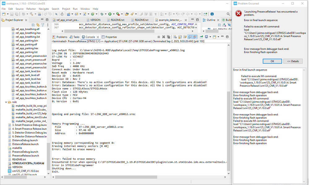Toggle Scroll Lock in the console
The width and height of the screenshot is (309, 185).
click(x=180, y=37)
